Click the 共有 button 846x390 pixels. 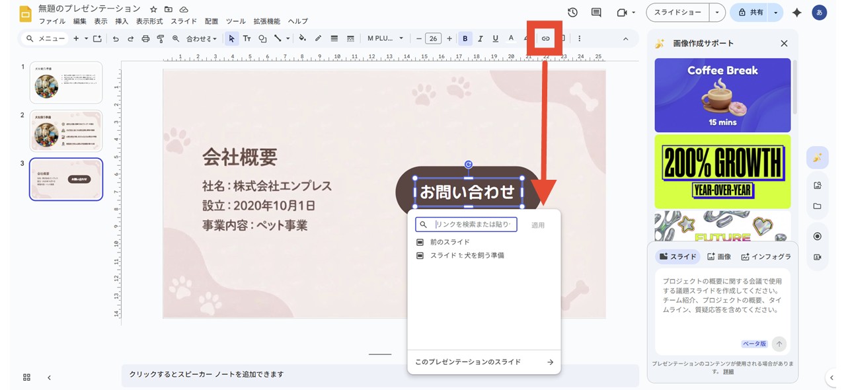click(753, 12)
